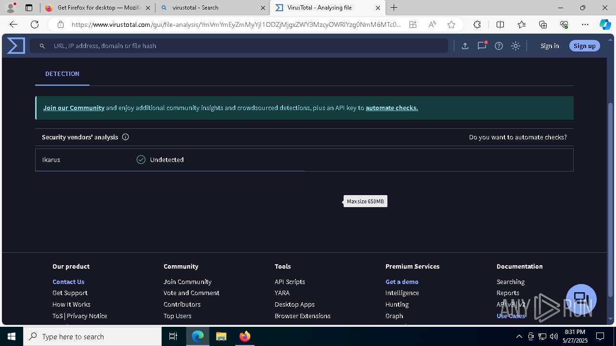Open Hunting footer link
This screenshot has width=616, height=346.
[397, 304]
